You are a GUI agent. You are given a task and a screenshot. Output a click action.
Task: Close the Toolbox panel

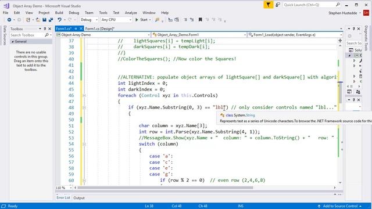49,28
